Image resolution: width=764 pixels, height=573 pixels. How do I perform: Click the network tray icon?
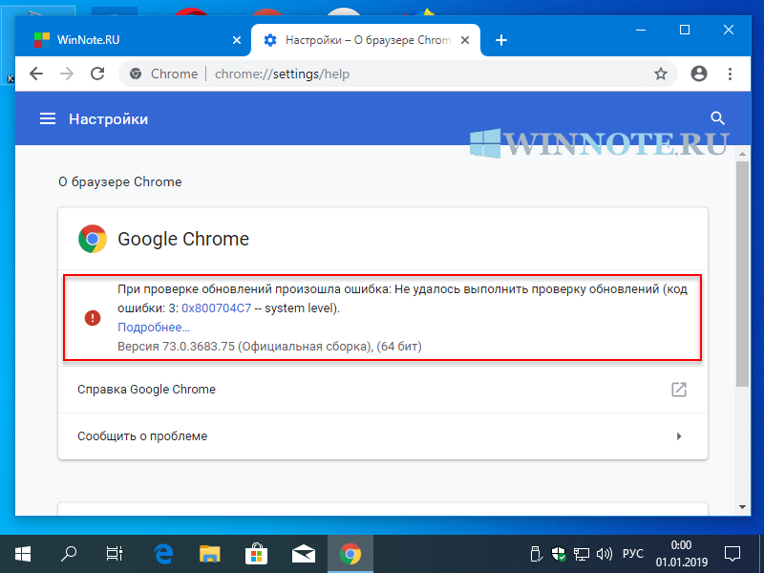coord(582,554)
